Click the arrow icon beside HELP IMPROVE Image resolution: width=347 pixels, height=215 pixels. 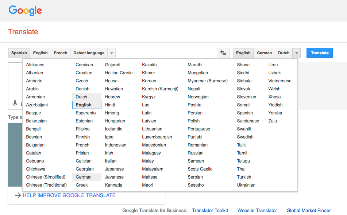[x=18, y=195]
